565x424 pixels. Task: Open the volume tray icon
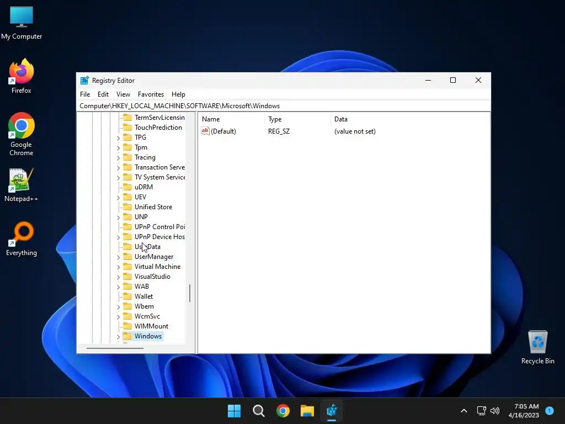click(x=495, y=411)
